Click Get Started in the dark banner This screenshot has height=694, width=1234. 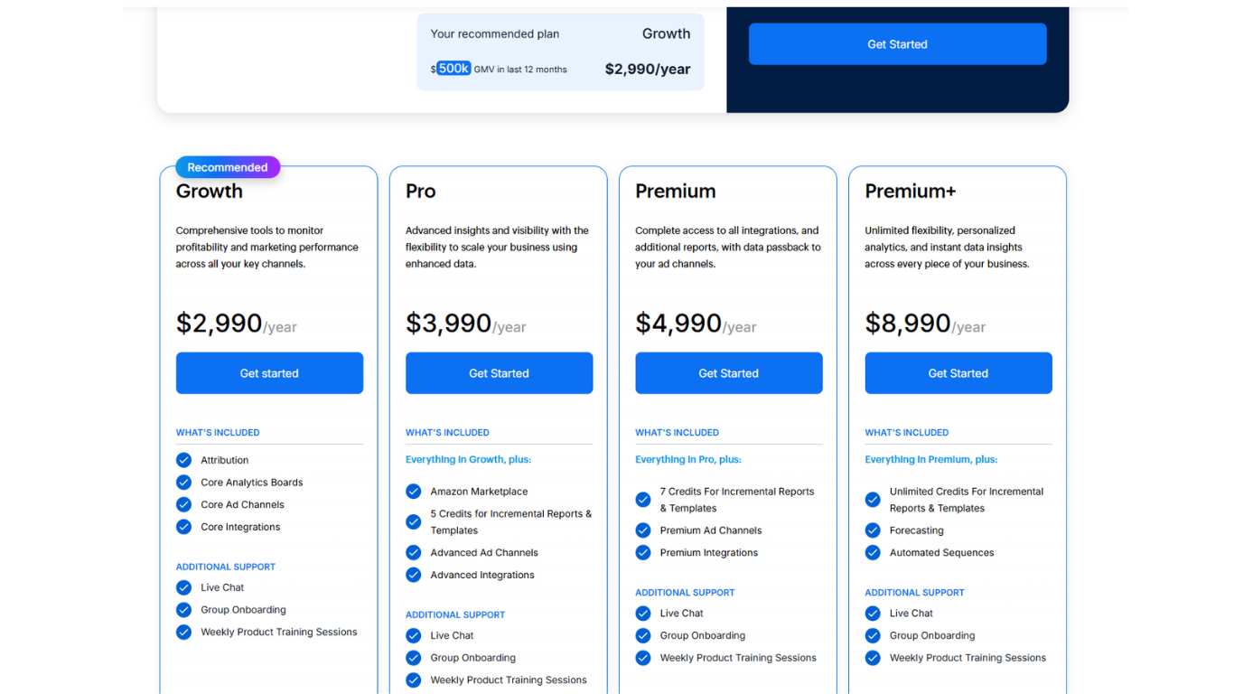[x=897, y=43]
